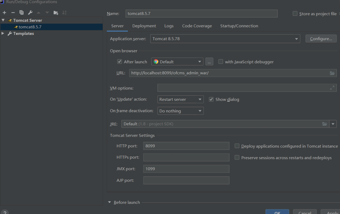Viewport: 340px width, 214px height.
Task: Click Chrome icon in browser selector
Action: 156,62
